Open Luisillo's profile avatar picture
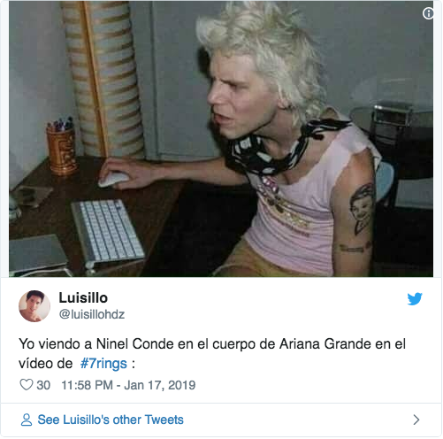This screenshot has height=439, width=443. pyautogui.click(x=34, y=306)
